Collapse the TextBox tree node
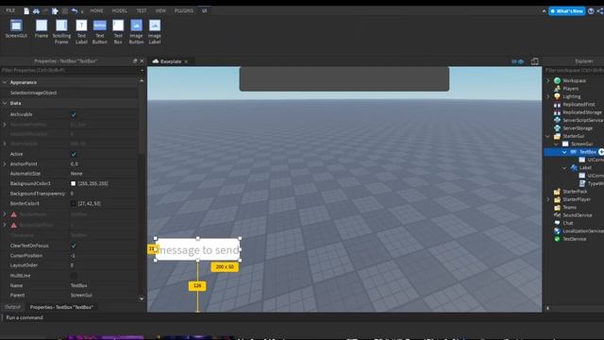This screenshot has width=604, height=340. click(x=564, y=152)
